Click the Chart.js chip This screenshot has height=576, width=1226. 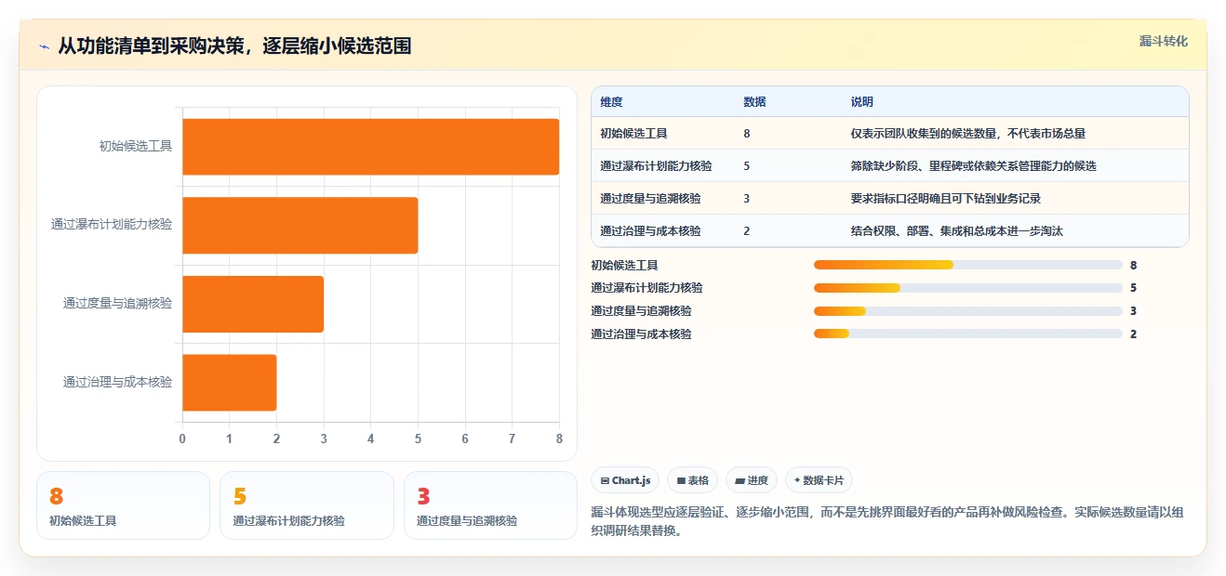click(x=625, y=480)
